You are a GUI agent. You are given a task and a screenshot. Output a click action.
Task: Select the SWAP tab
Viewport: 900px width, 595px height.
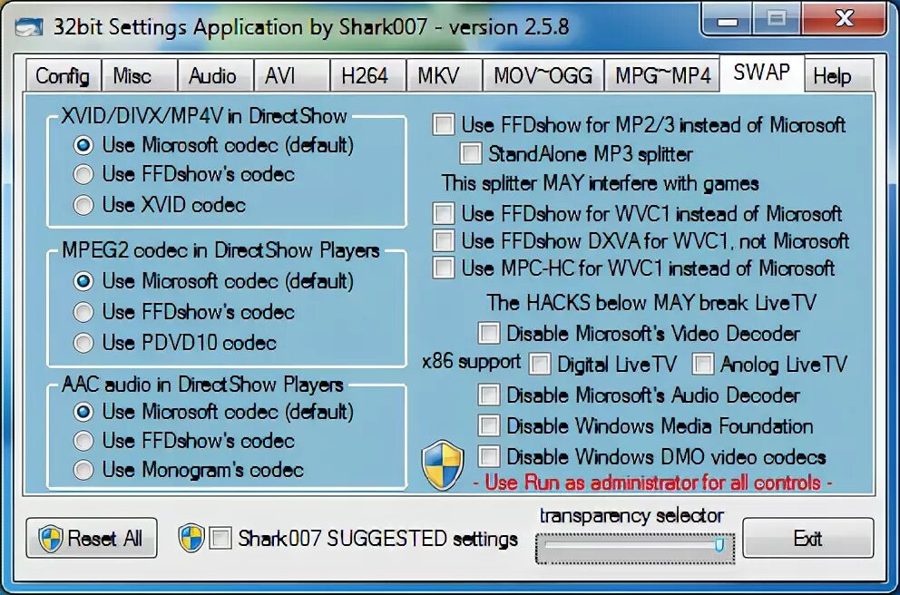tap(762, 73)
